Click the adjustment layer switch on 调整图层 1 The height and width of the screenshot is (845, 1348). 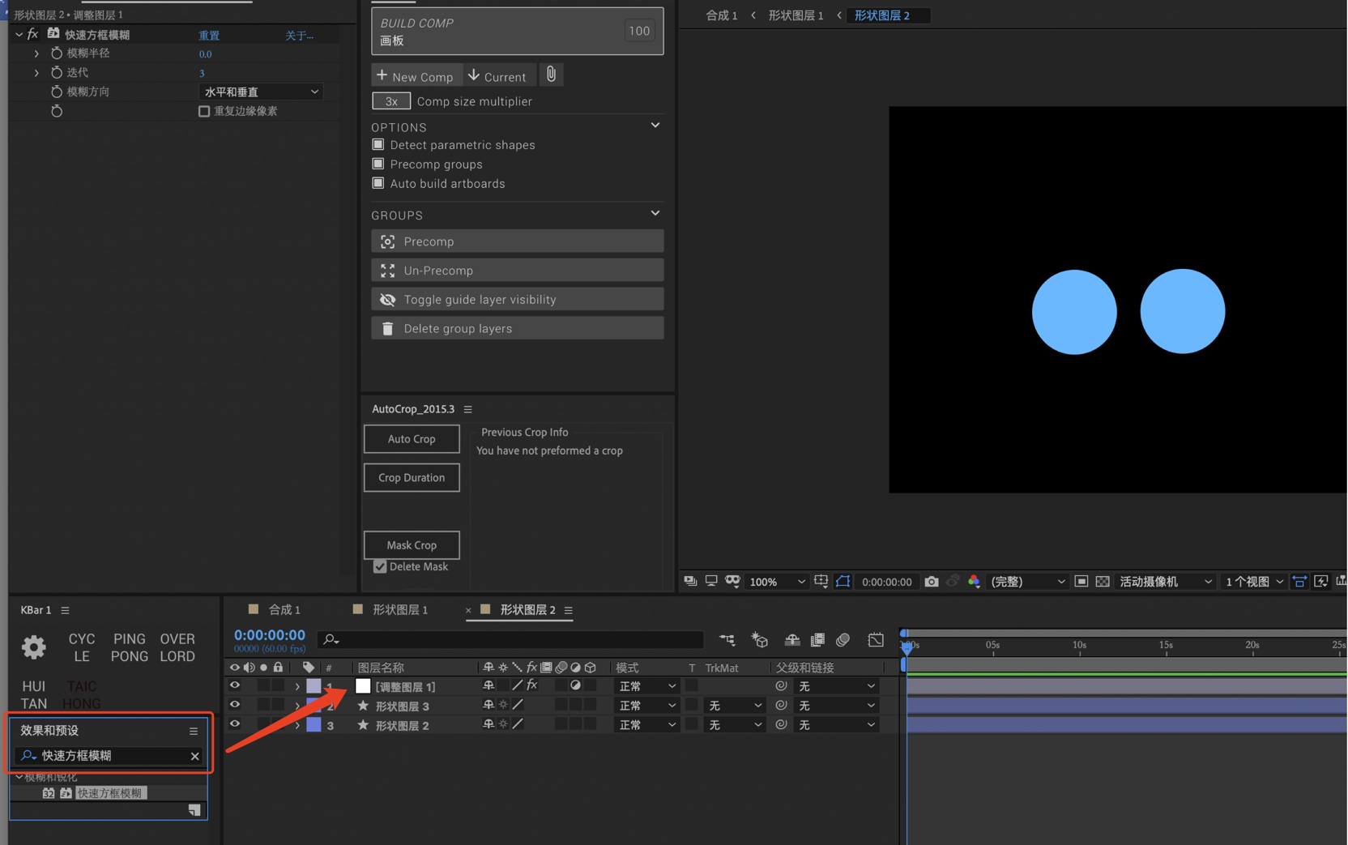(575, 685)
